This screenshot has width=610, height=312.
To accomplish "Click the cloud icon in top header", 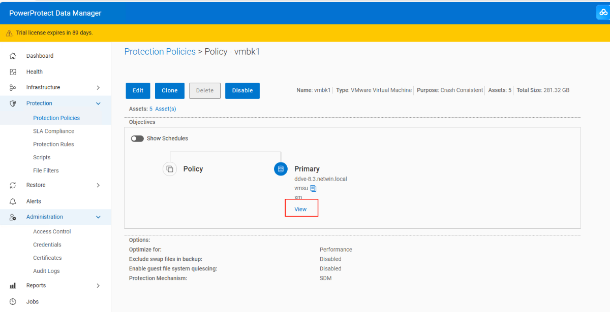I will coord(603,13).
